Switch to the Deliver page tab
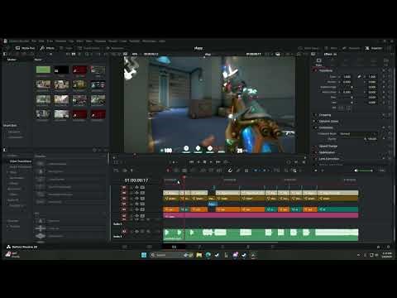 click(272, 247)
